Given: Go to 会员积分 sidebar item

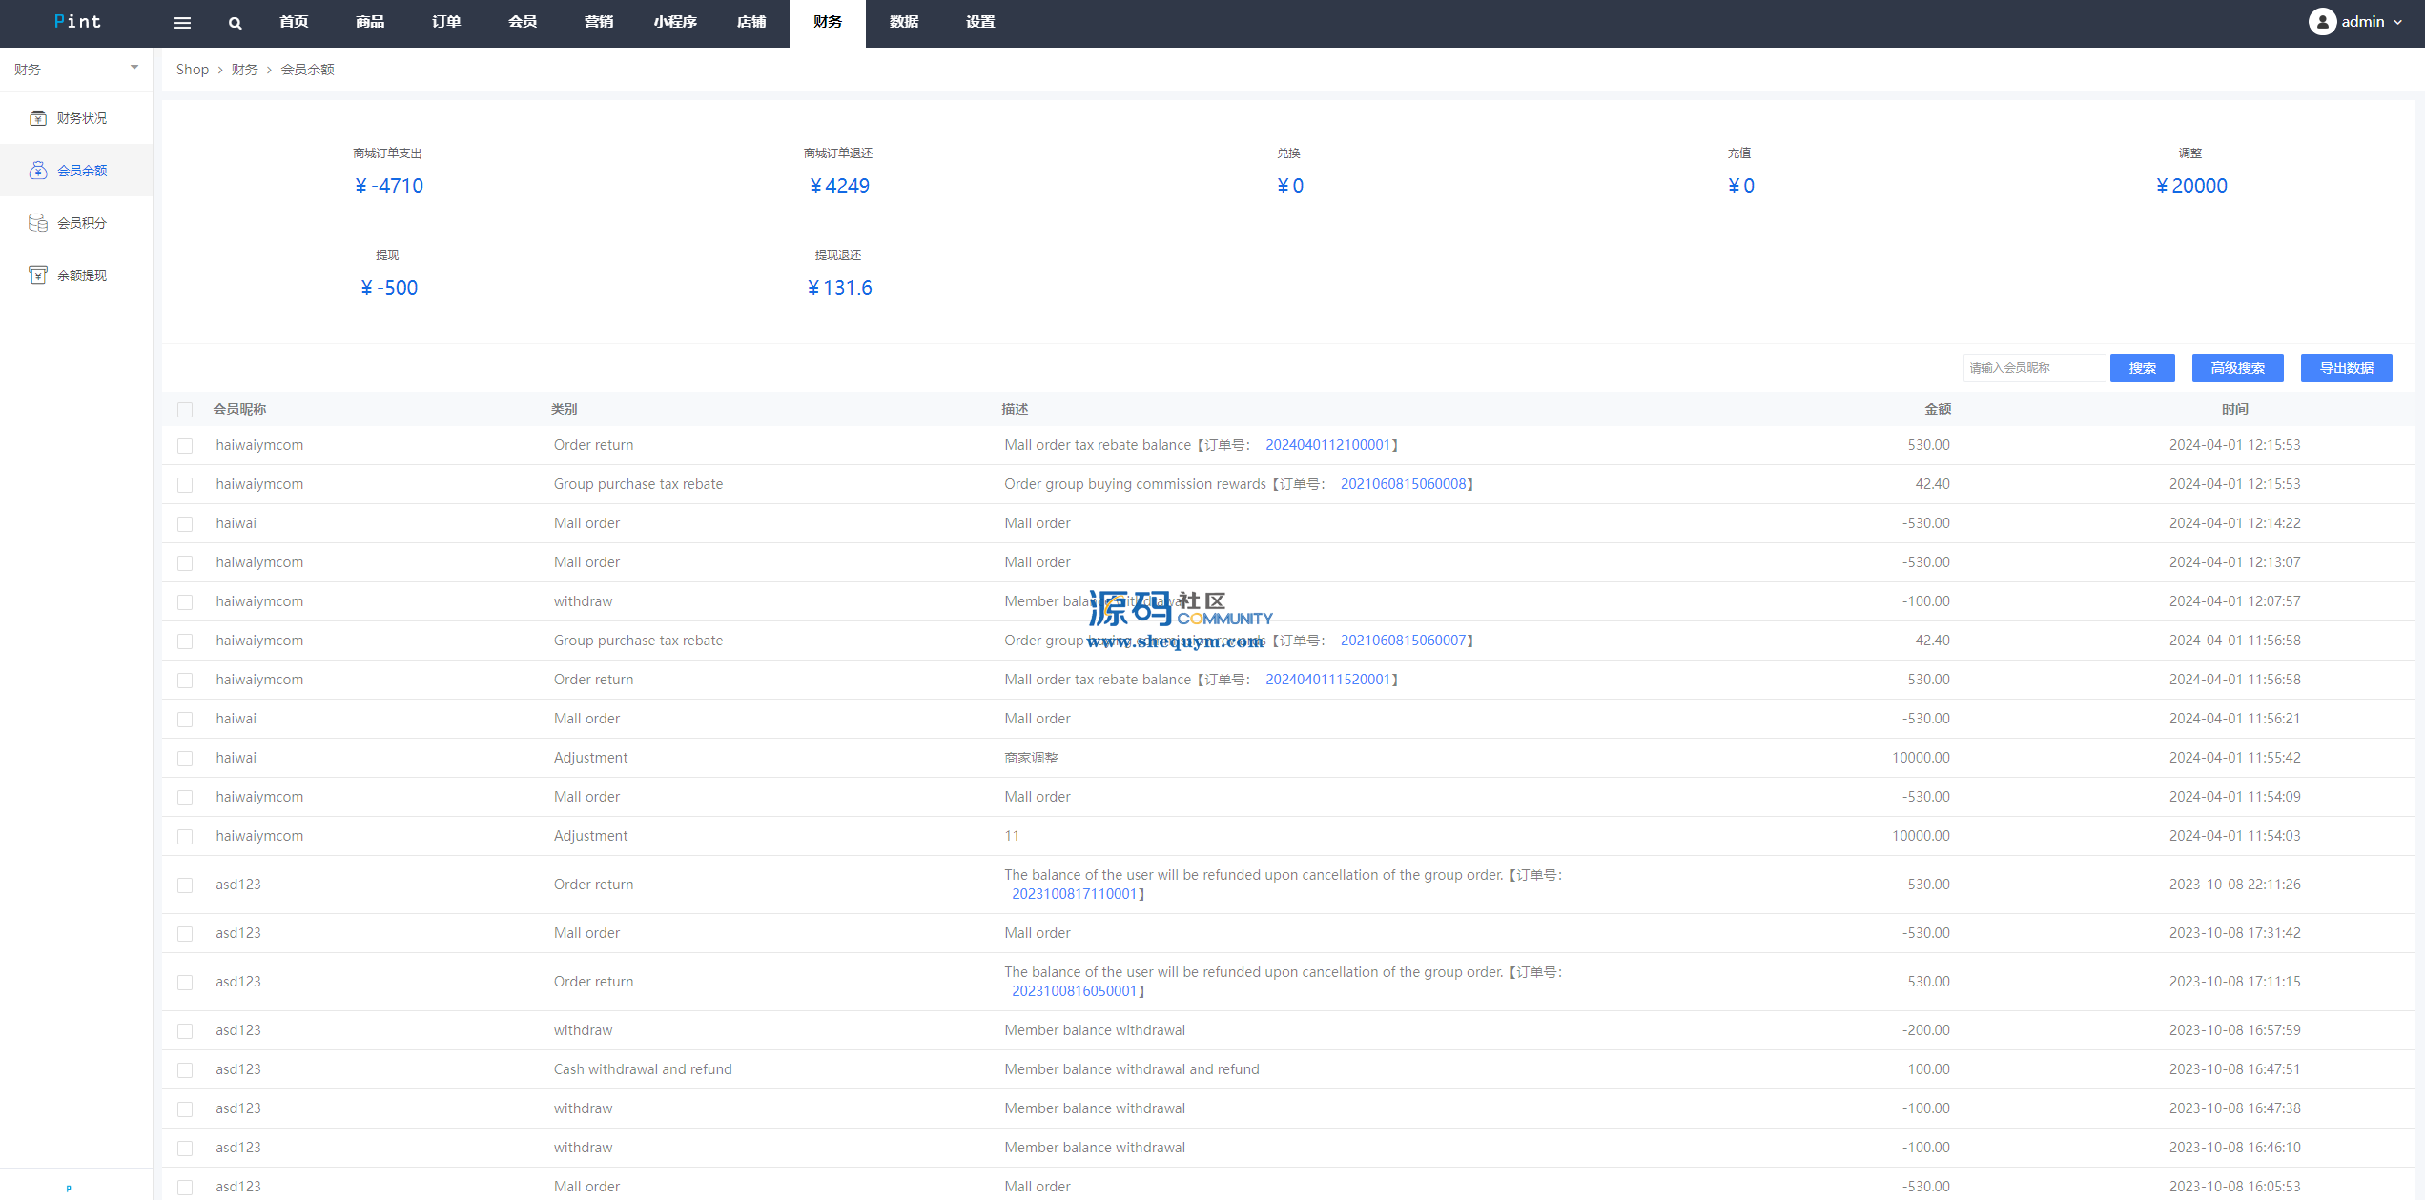Looking at the screenshot, I should click(76, 223).
